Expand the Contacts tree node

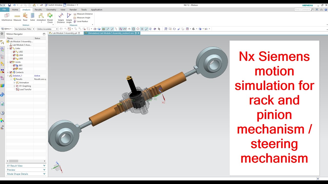click(x=8, y=72)
